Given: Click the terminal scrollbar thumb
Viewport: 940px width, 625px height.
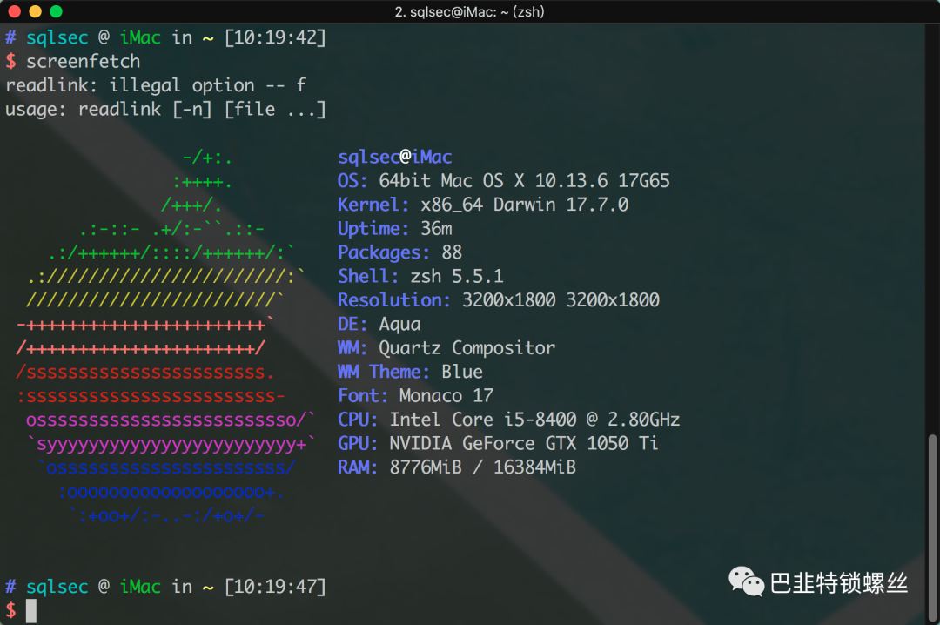Looking at the screenshot, I should tap(932, 528).
